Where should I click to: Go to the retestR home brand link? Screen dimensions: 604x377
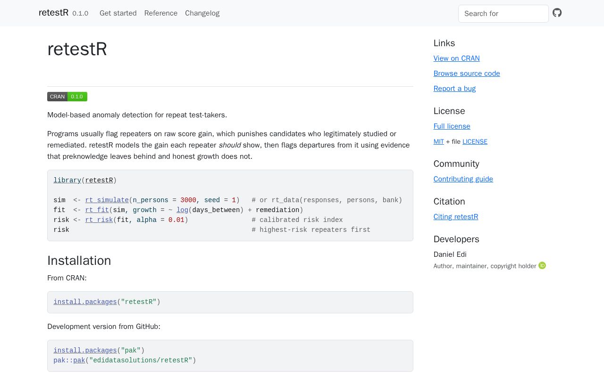(54, 13)
